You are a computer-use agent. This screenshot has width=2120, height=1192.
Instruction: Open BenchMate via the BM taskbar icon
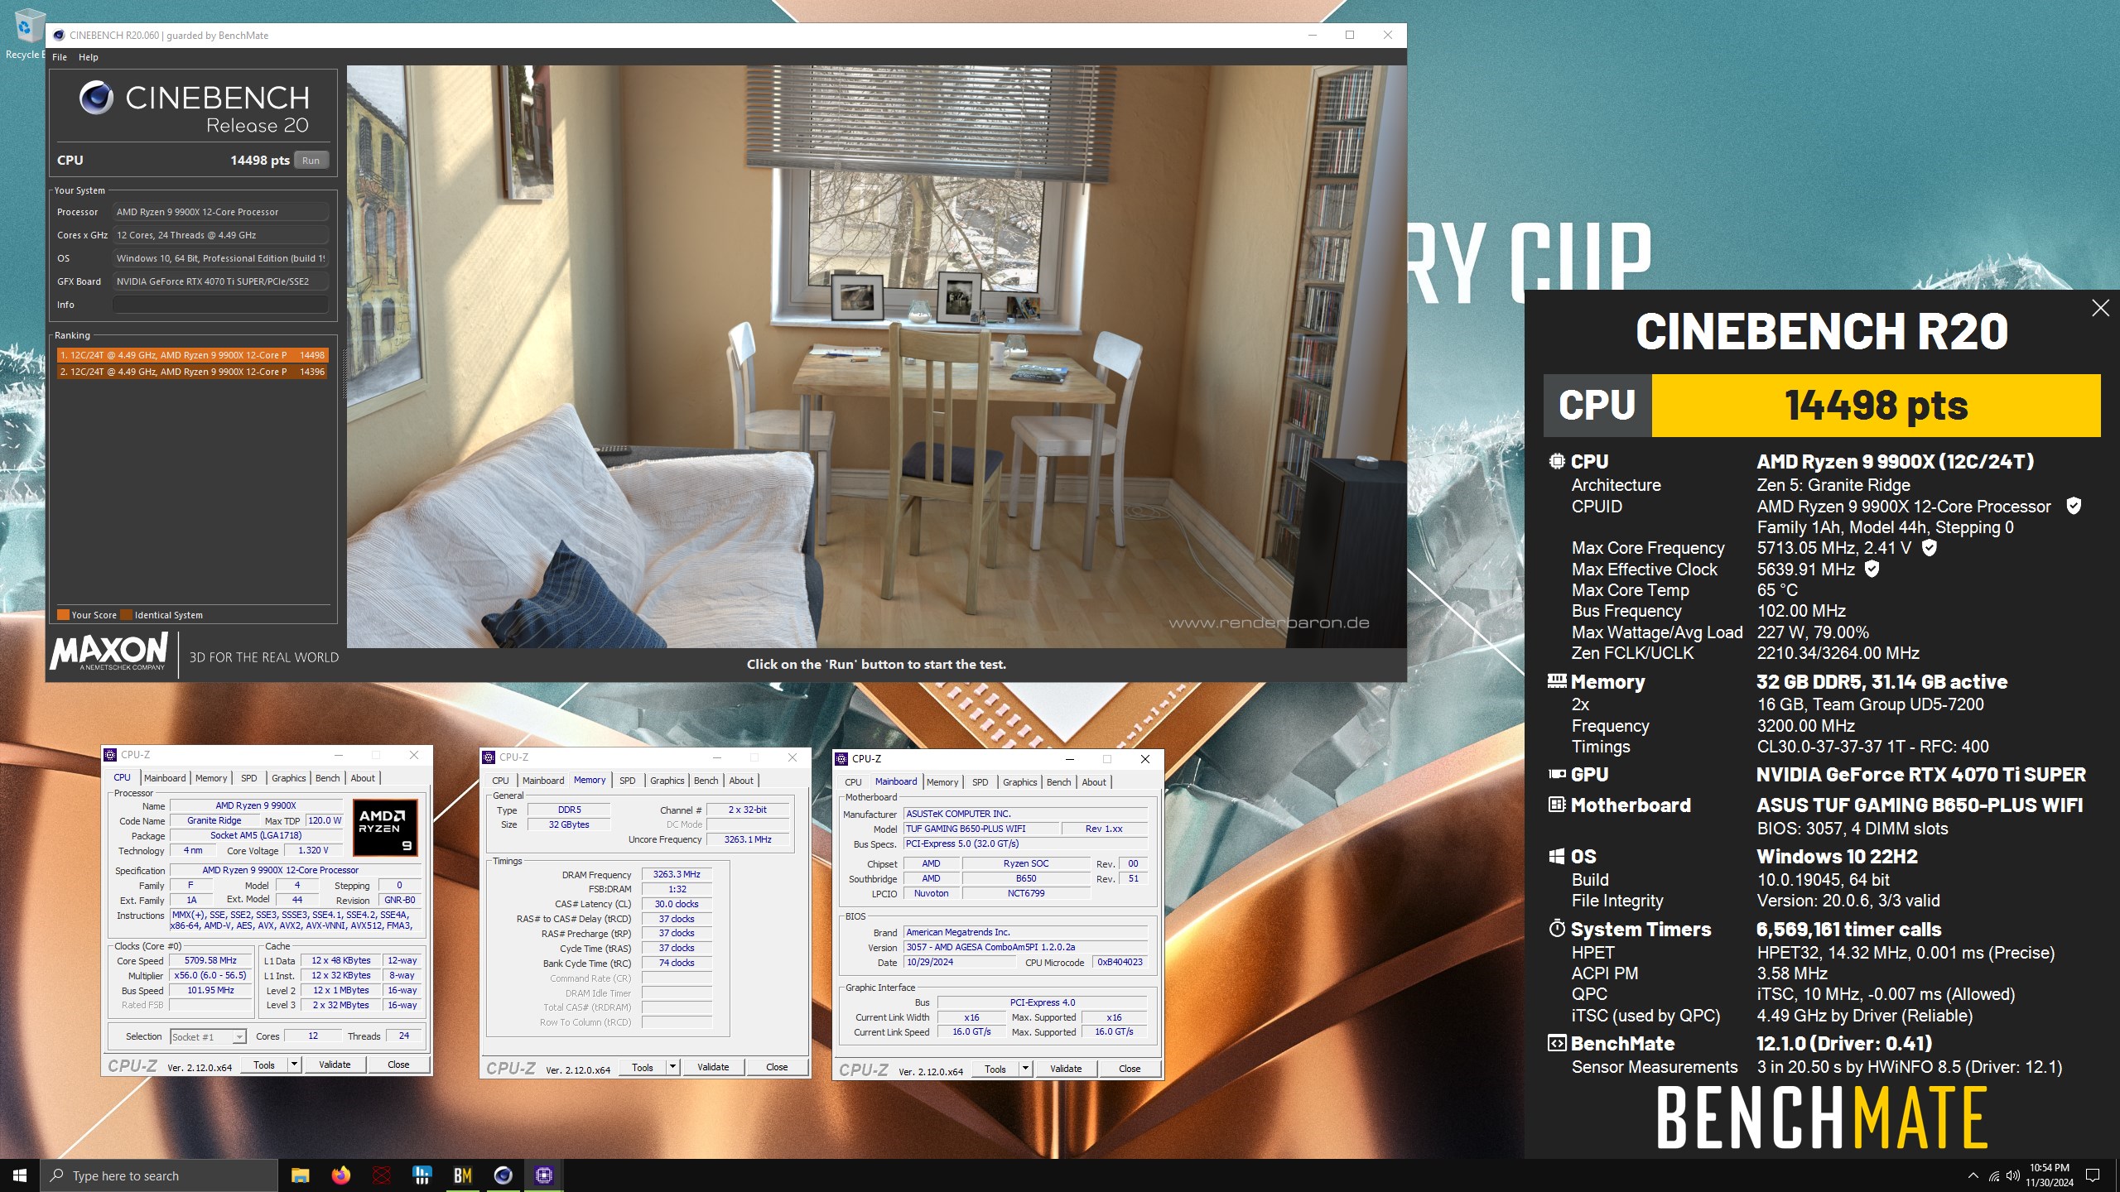(462, 1175)
